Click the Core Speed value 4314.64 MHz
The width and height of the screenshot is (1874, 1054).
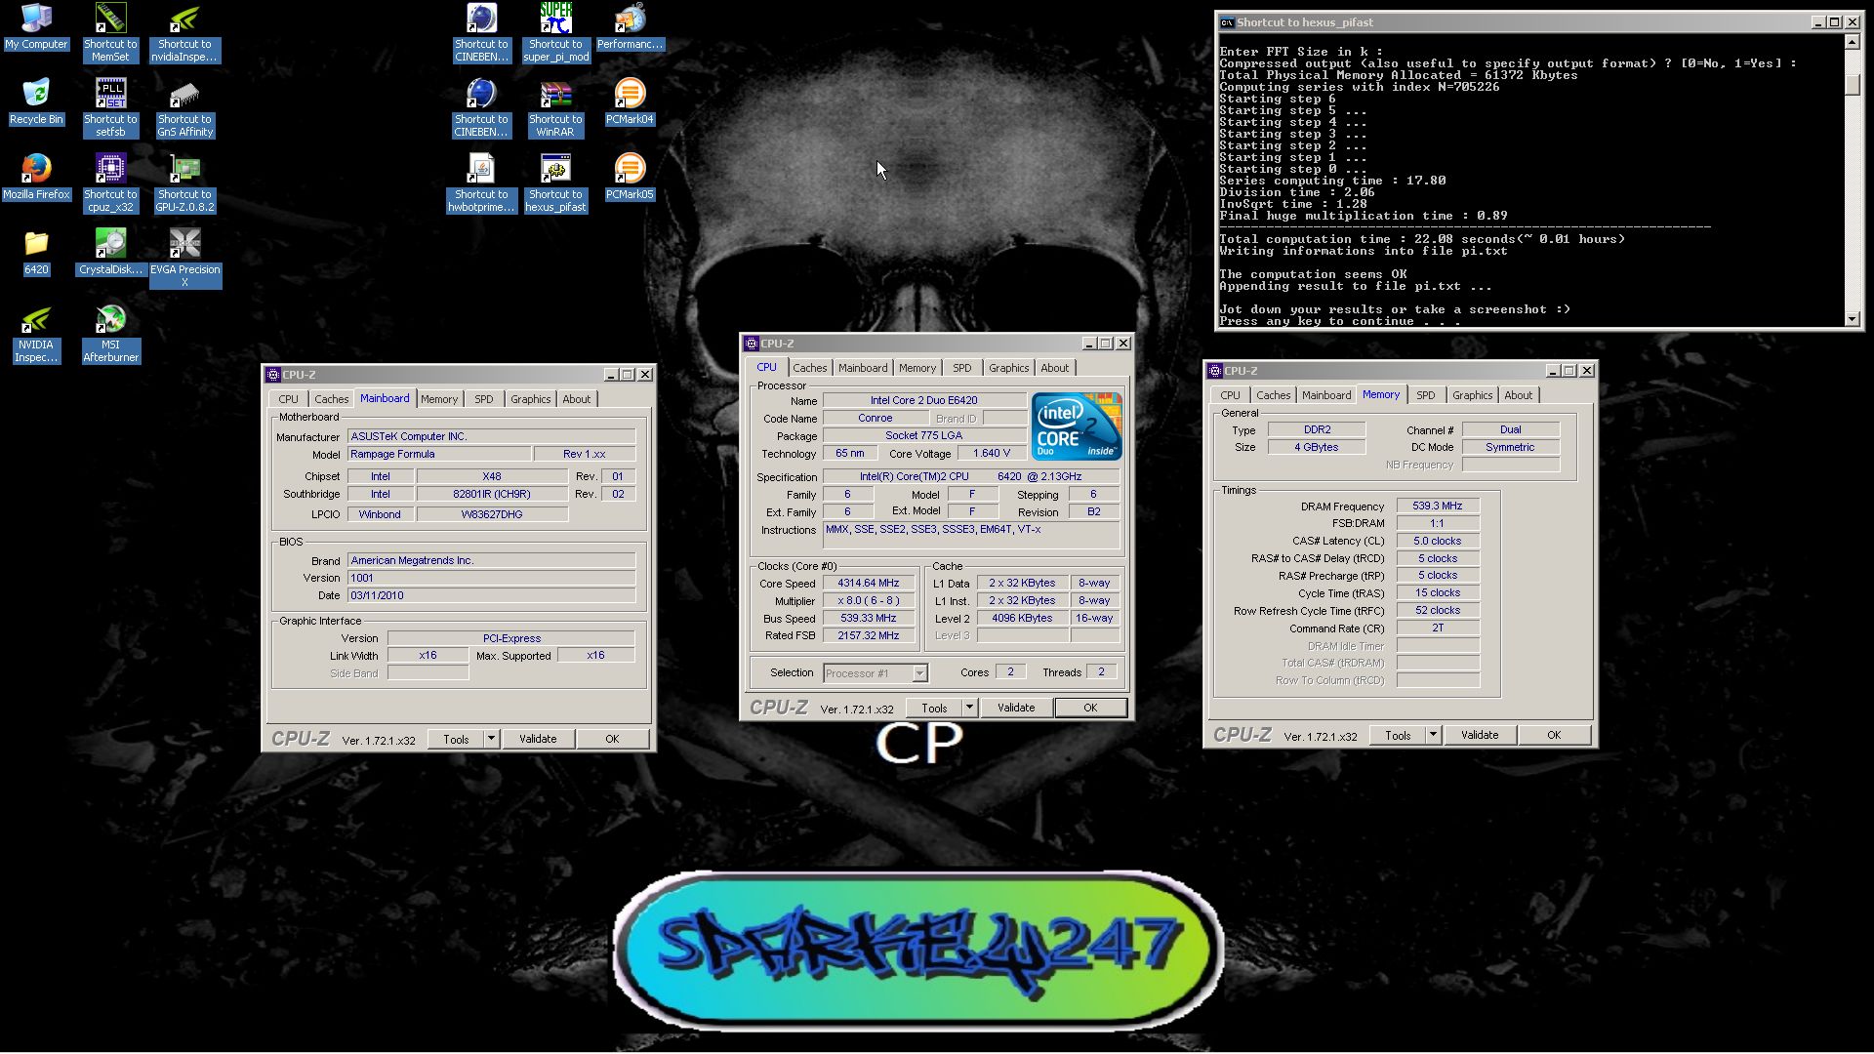tap(869, 584)
